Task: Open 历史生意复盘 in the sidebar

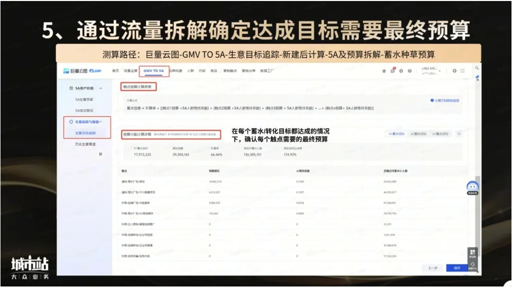Action: pos(85,144)
